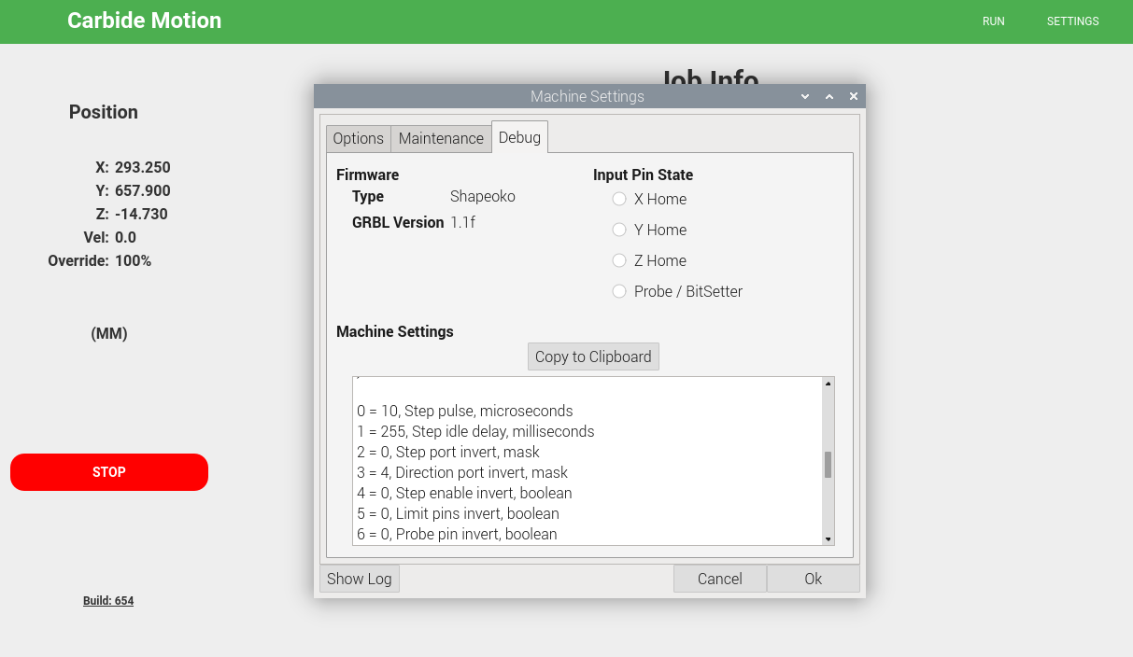Click the settings list scrollbar thumb

point(828,465)
